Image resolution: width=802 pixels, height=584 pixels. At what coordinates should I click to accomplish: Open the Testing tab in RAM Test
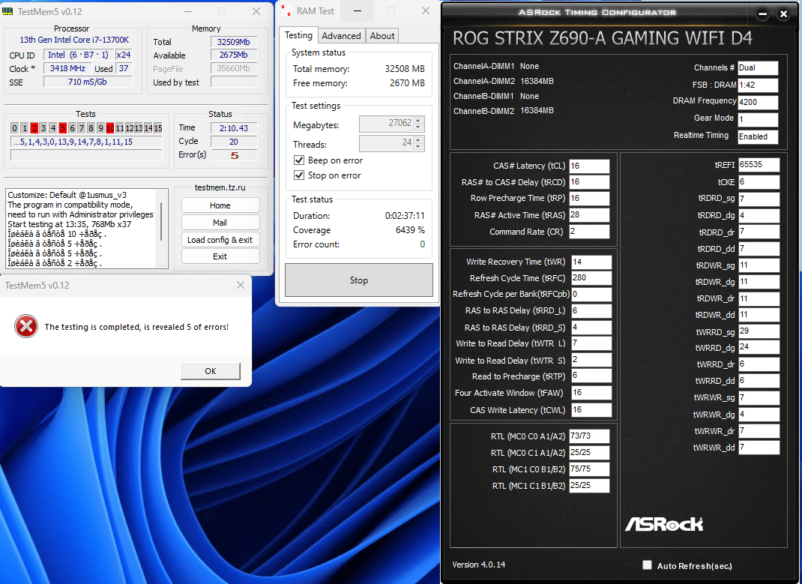click(x=298, y=34)
